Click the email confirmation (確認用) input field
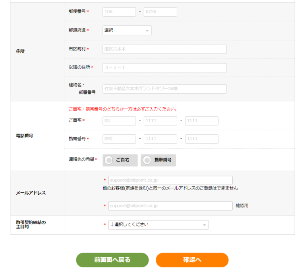305x272 pixels. [x=170, y=206]
